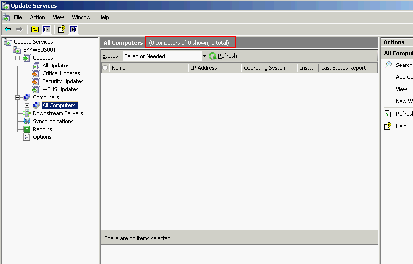Click the Refresh page icon in Actions pane
413x264 pixels.
click(x=388, y=114)
